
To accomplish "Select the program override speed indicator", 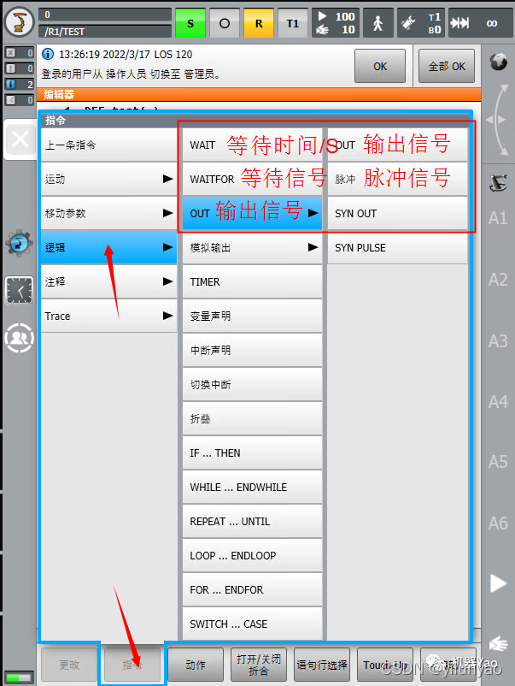I will tap(336, 23).
